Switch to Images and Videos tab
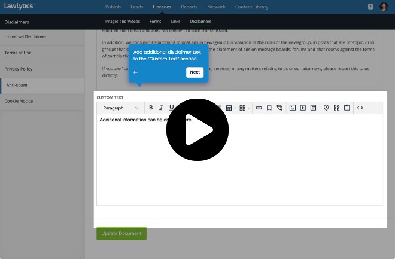 (123, 22)
